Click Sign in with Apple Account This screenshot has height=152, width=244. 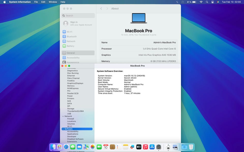coord(78,23)
